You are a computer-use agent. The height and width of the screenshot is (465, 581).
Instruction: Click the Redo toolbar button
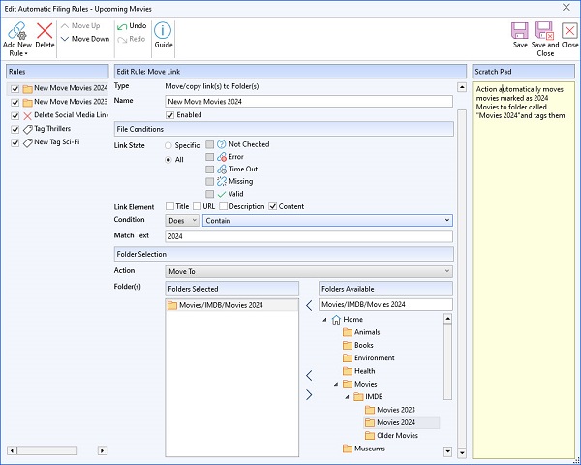pos(131,39)
